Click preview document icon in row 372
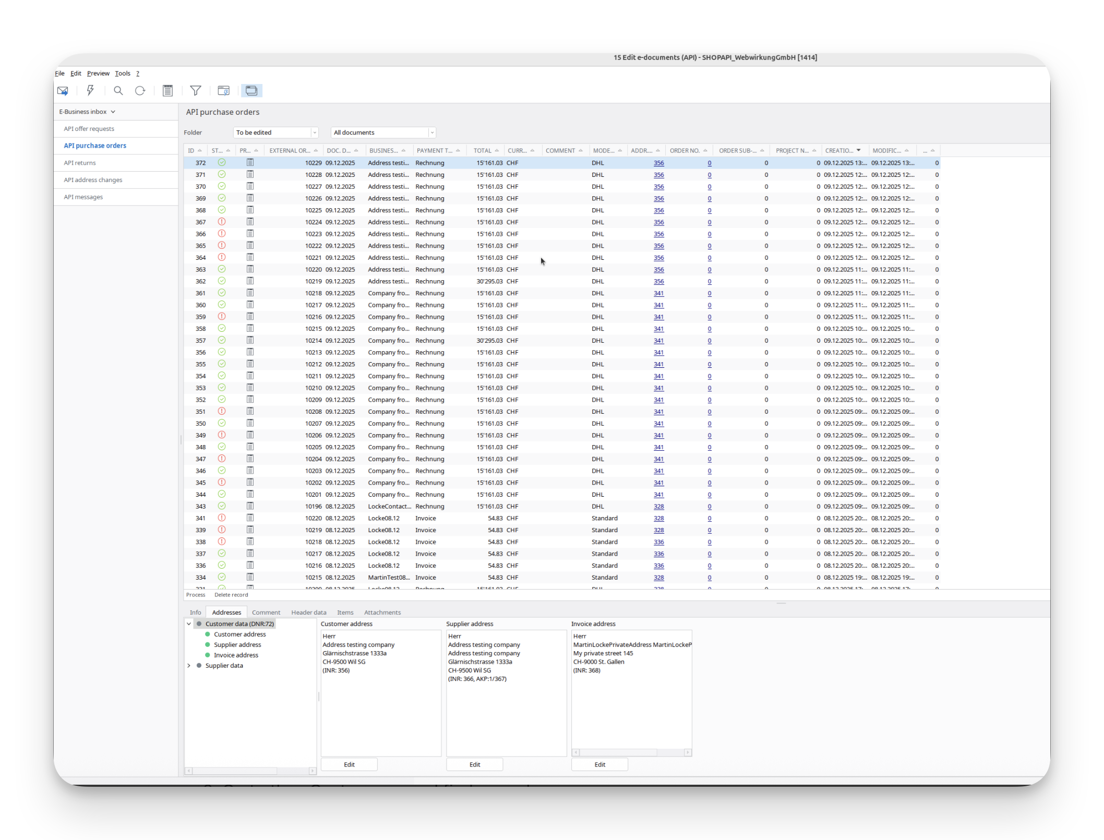The width and height of the screenshot is (1104, 840). [x=250, y=163]
